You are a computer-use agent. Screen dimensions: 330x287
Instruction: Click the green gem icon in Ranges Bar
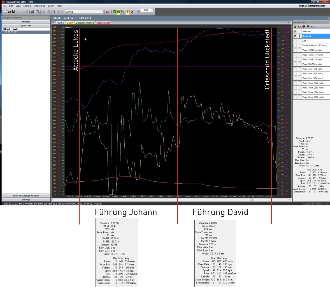click(x=308, y=27)
